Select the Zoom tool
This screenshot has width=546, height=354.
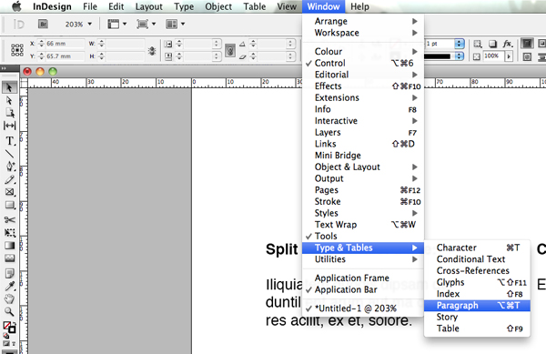9,311
